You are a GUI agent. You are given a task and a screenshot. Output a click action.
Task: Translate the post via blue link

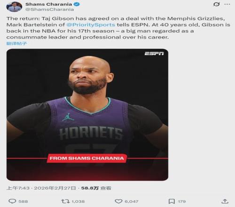[x=16, y=43]
